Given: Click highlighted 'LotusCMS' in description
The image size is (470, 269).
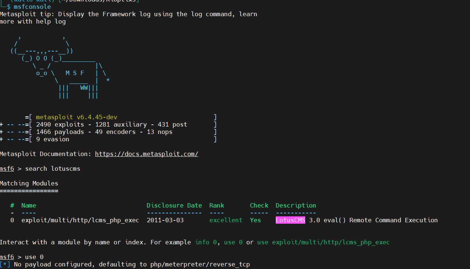Looking at the screenshot, I should (x=290, y=220).
